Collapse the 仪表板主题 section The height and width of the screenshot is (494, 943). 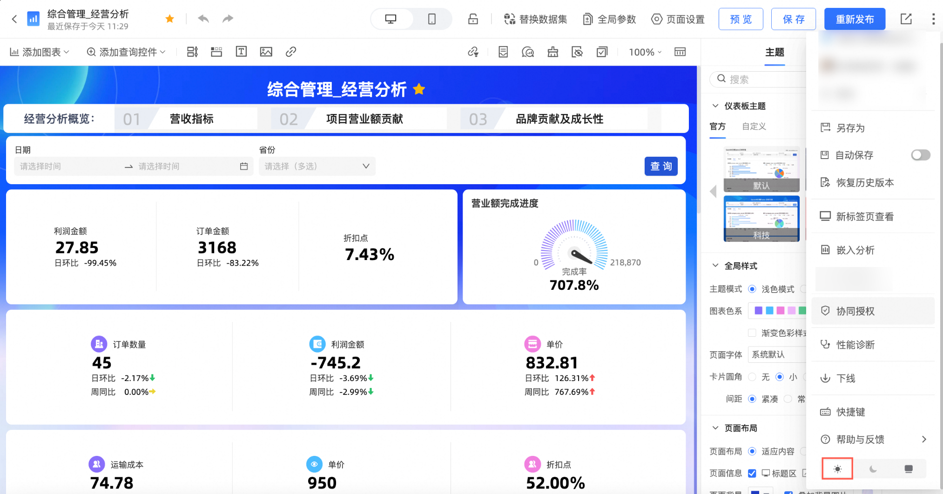715,106
